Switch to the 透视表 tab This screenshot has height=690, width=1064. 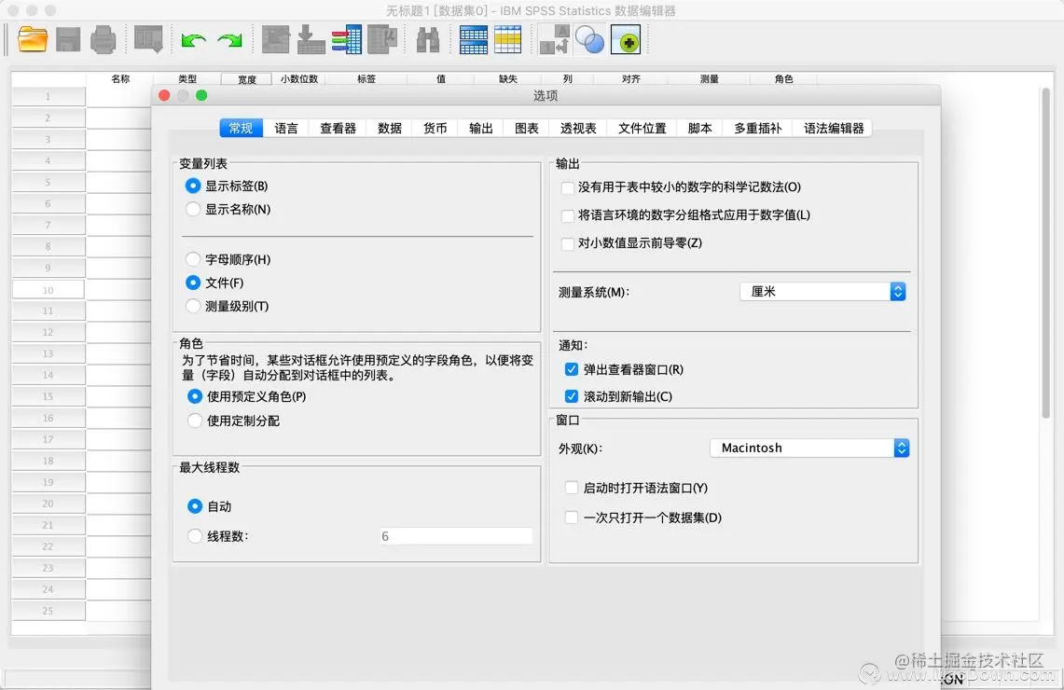[x=578, y=129]
